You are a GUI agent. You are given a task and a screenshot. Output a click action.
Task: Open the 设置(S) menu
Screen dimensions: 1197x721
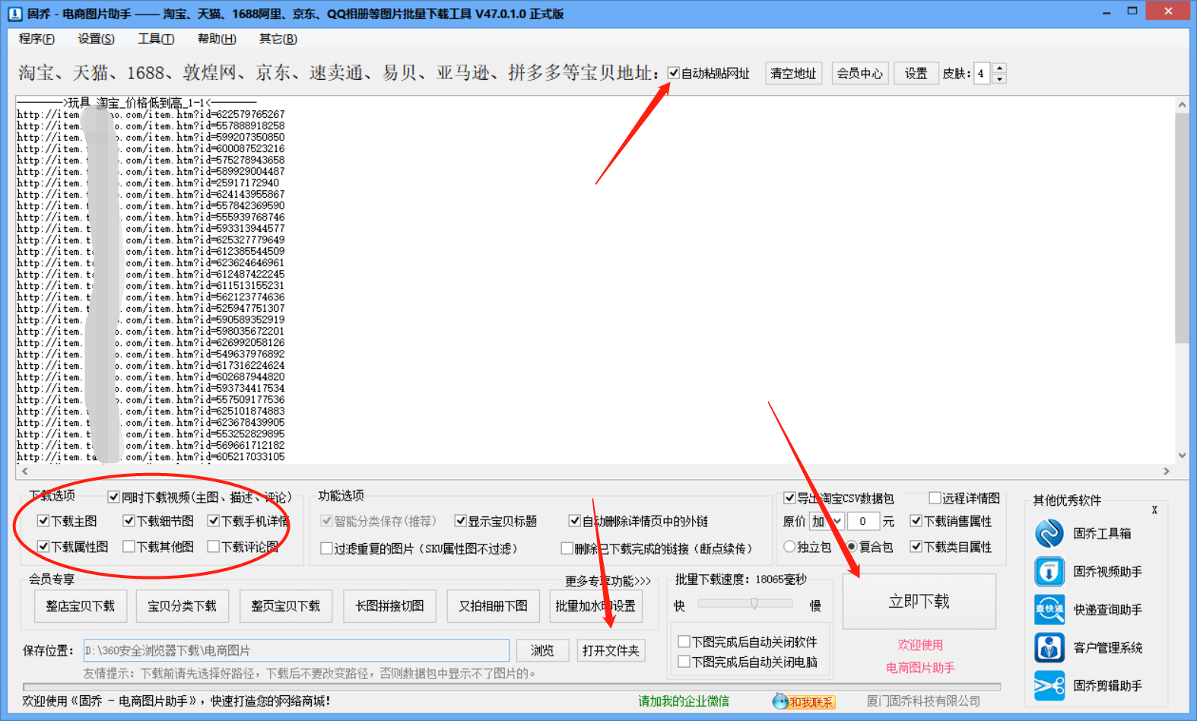click(x=96, y=39)
